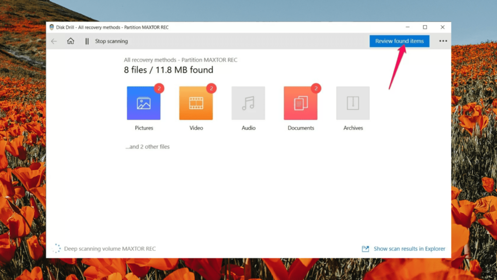Open Show scan results in Explorer
Screen dimensions: 497x280
click(x=409, y=248)
